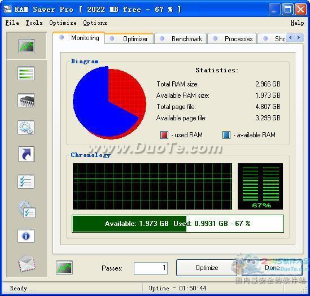Screen dimensions: 310x296
Task: Click the Total RAM size: label
Action: (x=177, y=84)
